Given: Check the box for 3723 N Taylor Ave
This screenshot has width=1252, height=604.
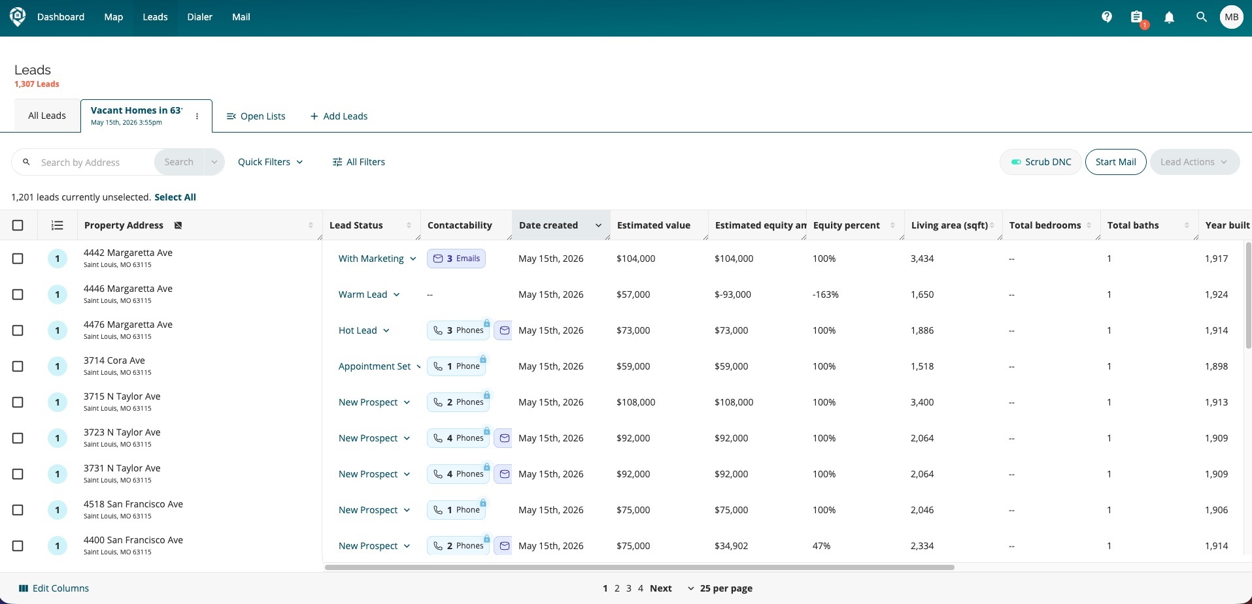Looking at the screenshot, I should 18,438.
